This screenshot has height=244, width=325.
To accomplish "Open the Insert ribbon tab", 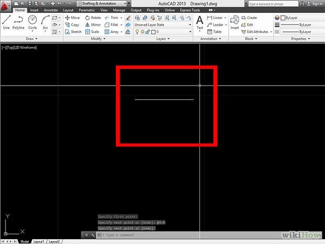I will tap(34, 10).
